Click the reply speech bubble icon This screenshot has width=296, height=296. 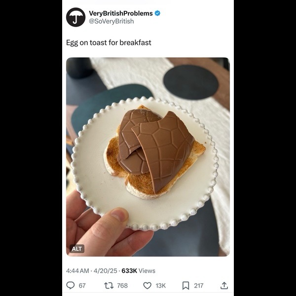point(71,285)
